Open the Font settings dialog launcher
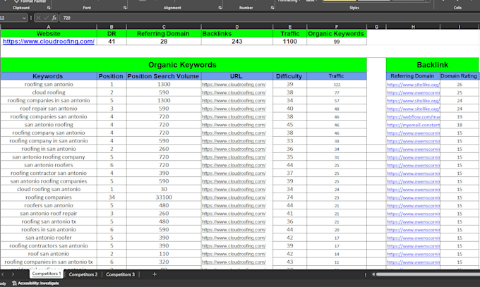480x287 pixels. tap(125, 8)
